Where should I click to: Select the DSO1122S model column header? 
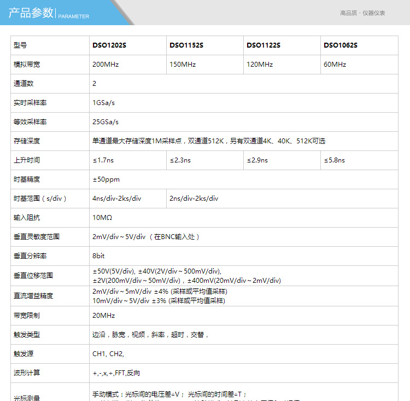(x=263, y=45)
